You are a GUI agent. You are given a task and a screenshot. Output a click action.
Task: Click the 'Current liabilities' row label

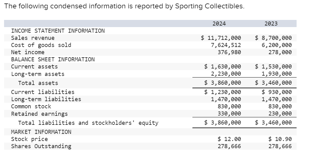pos(43,92)
